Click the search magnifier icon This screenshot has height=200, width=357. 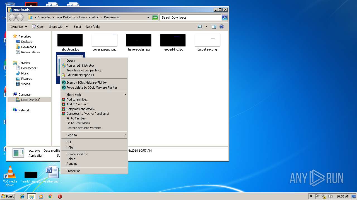[x=224, y=17]
